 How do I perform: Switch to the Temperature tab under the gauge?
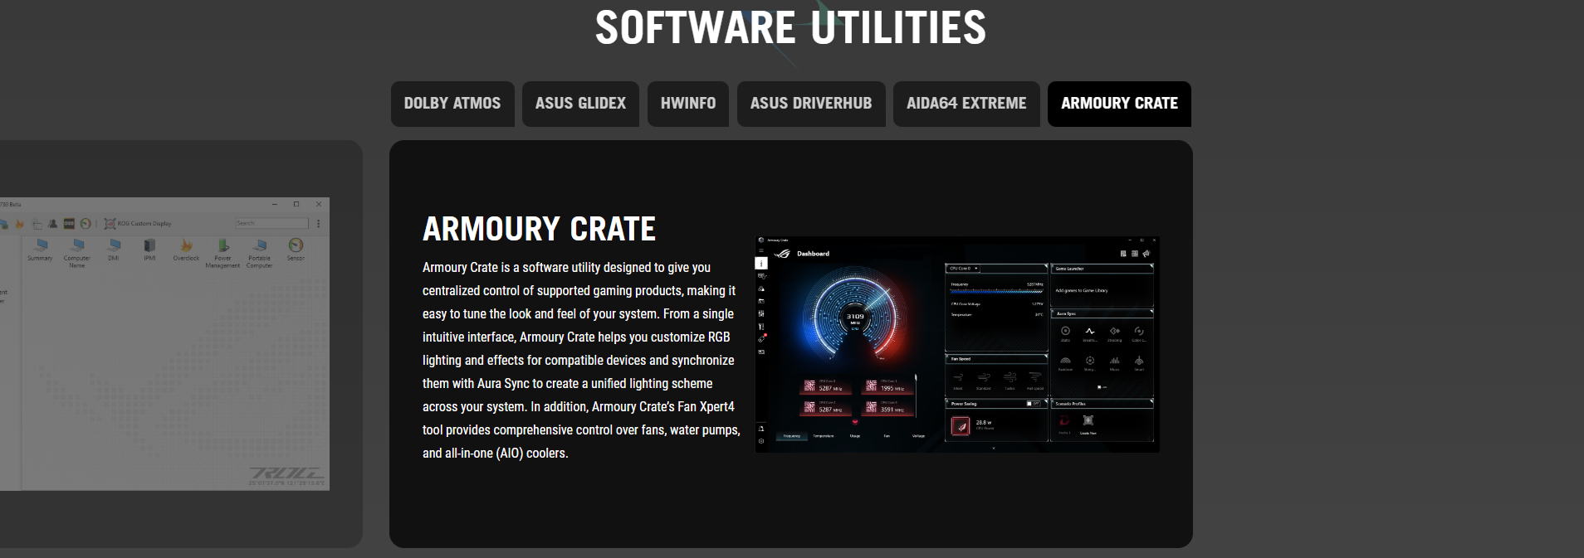pos(823,436)
